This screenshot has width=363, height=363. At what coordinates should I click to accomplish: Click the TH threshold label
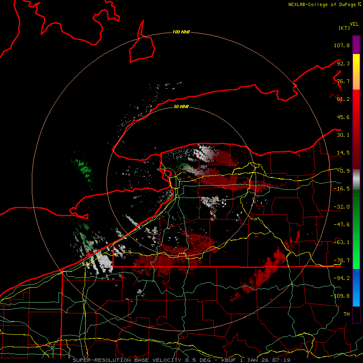(346, 314)
